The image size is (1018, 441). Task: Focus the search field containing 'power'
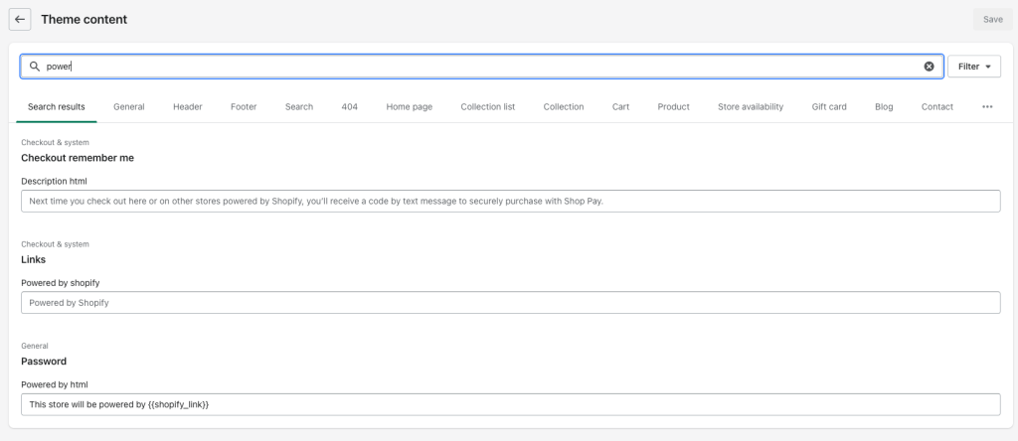[x=482, y=67]
